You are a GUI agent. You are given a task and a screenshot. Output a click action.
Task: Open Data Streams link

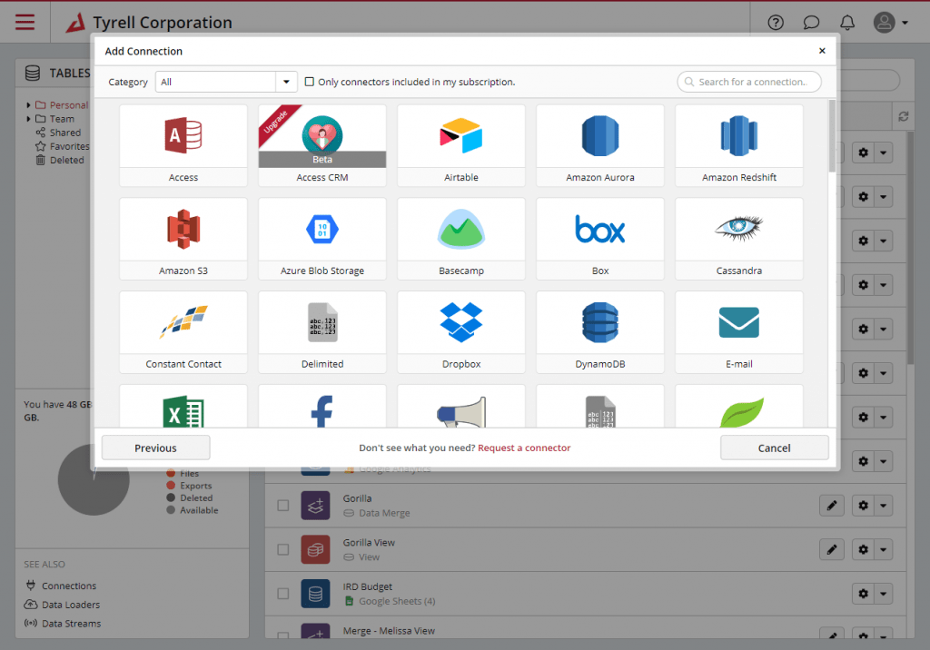point(71,624)
